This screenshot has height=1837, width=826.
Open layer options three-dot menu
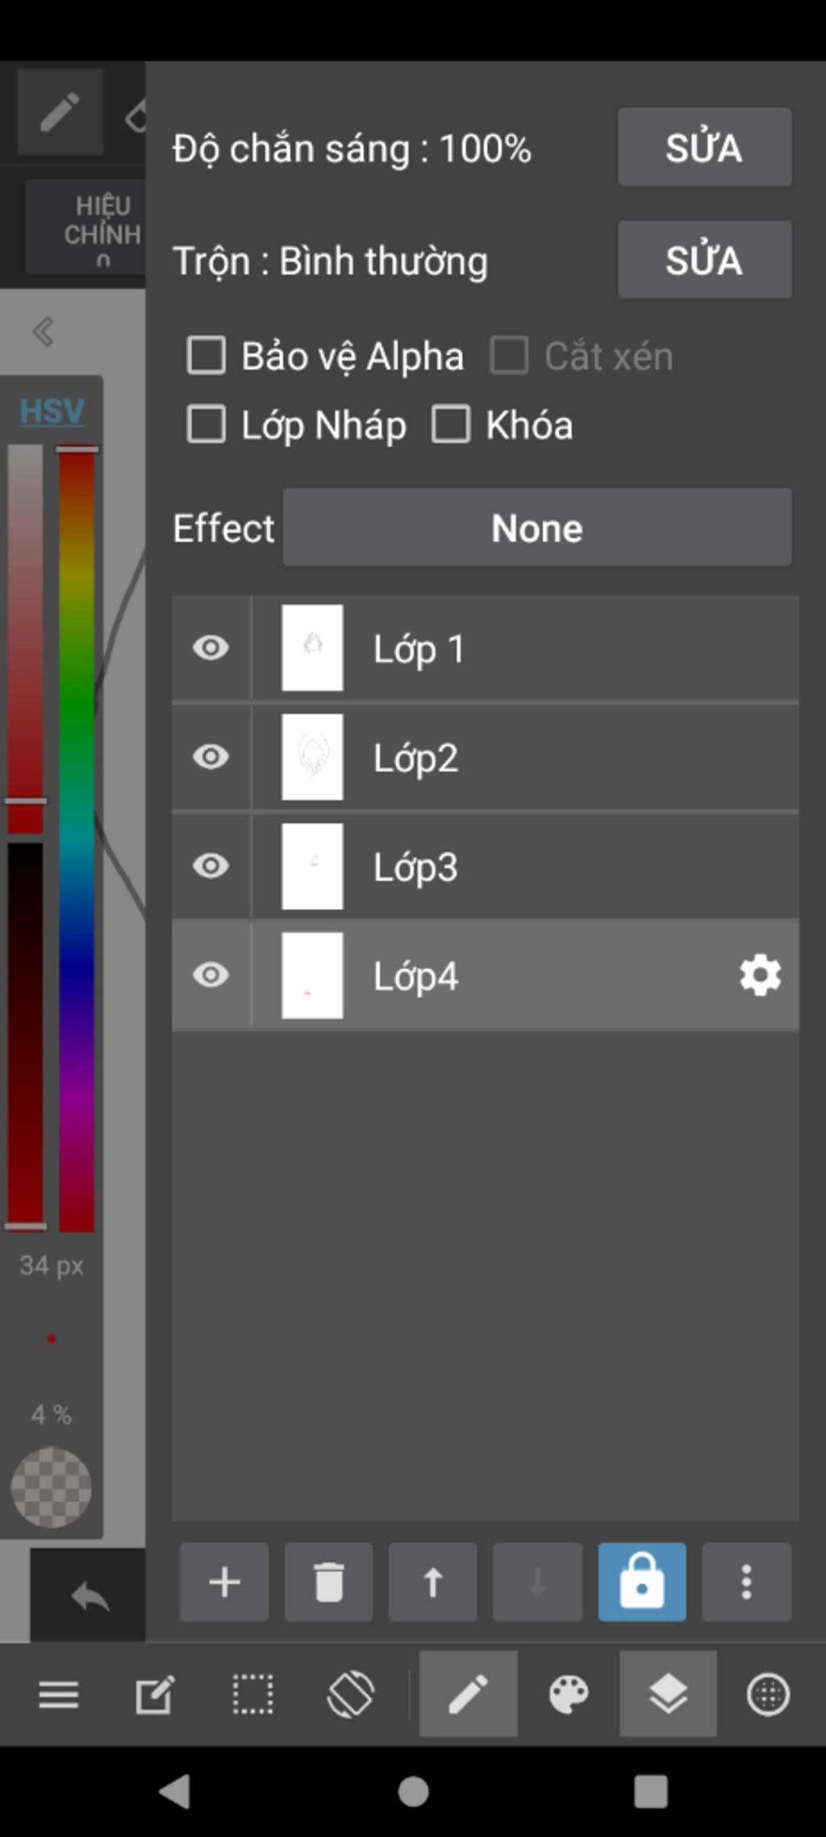746,1582
